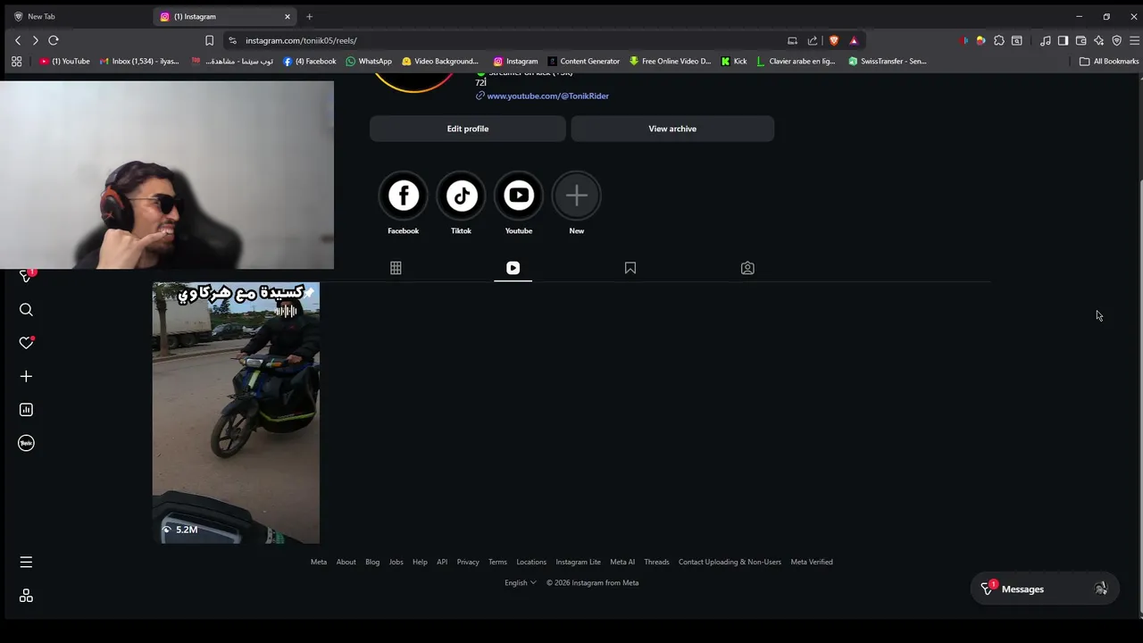The image size is (1143, 643).
Task: Open the TonikRider YouTube link
Action: 547,96
